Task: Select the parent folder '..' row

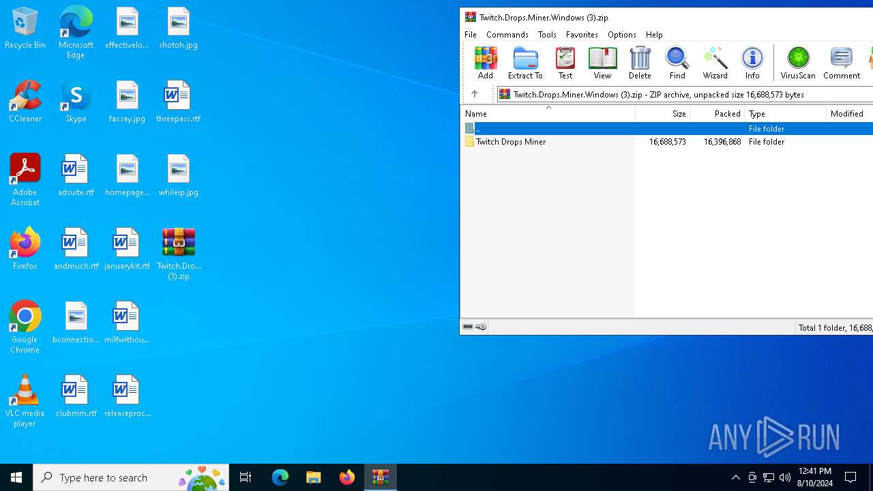Action: click(x=667, y=128)
